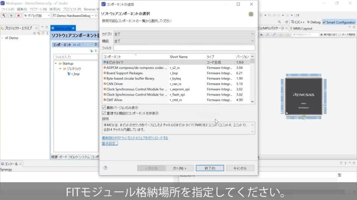
Task: Open the Demo HardwareDebug configuration dropdown
Action: click(x=92, y=16)
